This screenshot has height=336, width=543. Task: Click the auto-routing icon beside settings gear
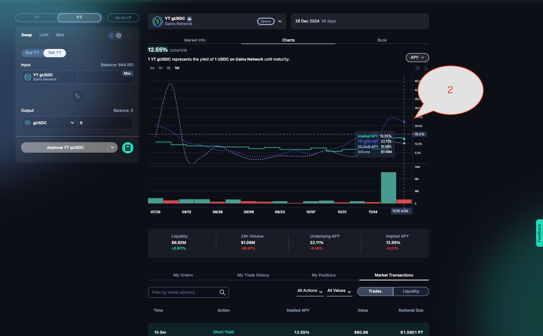point(111,36)
